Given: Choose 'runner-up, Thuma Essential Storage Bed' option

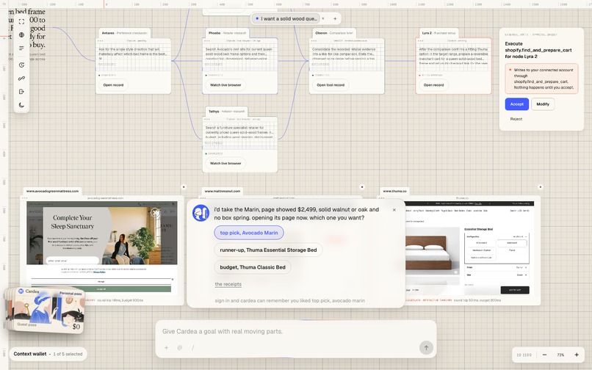Looking at the screenshot, I should (x=268, y=250).
